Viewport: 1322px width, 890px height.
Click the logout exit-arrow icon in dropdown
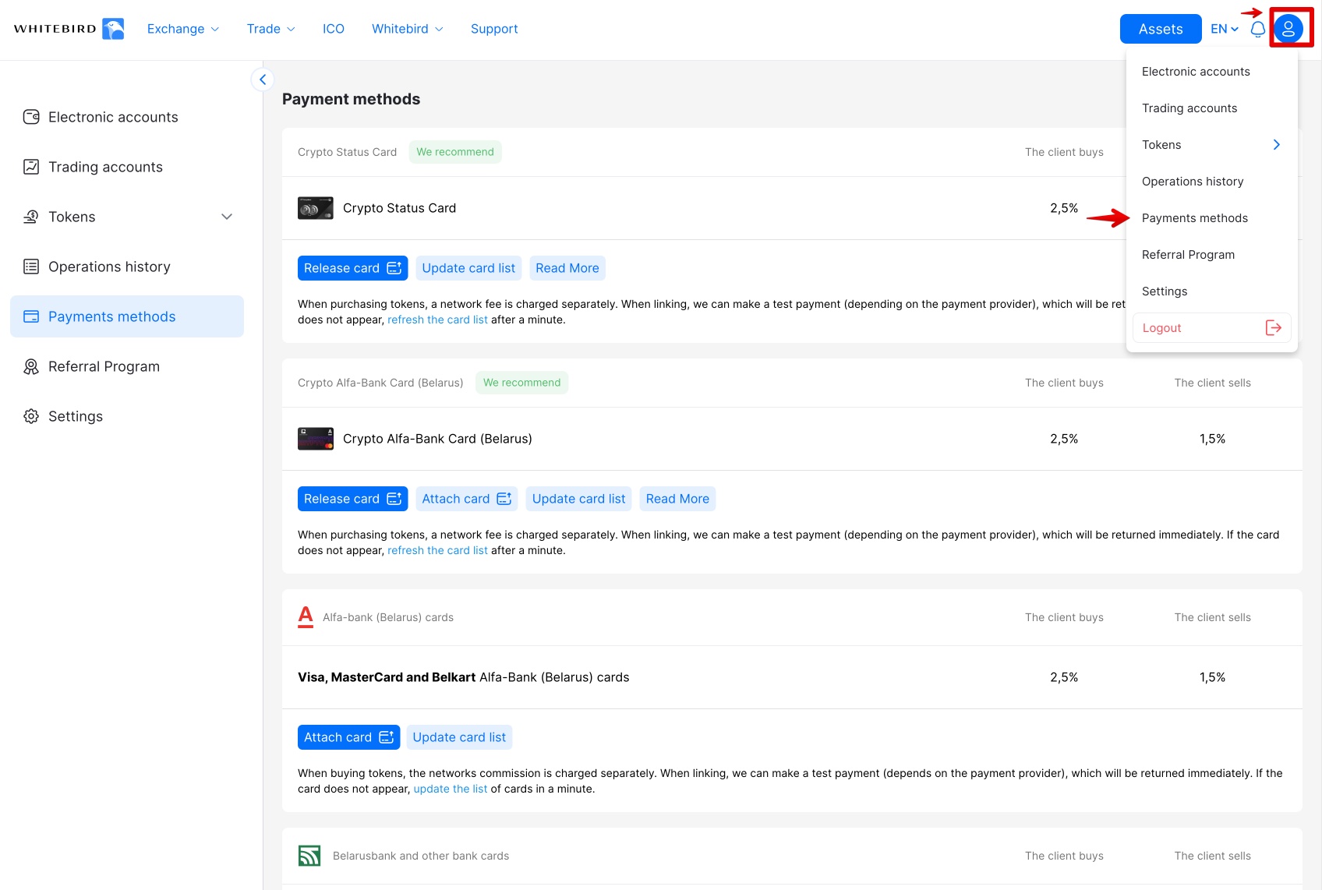point(1274,328)
